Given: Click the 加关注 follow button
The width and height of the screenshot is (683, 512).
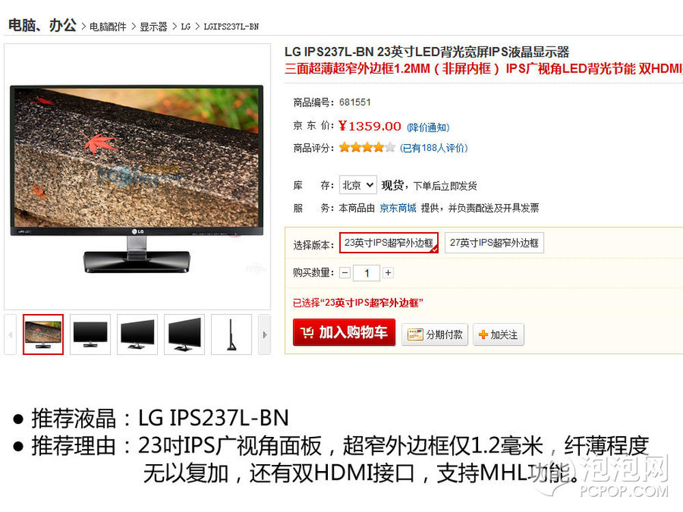Looking at the screenshot, I should click(x=499, y=335).
